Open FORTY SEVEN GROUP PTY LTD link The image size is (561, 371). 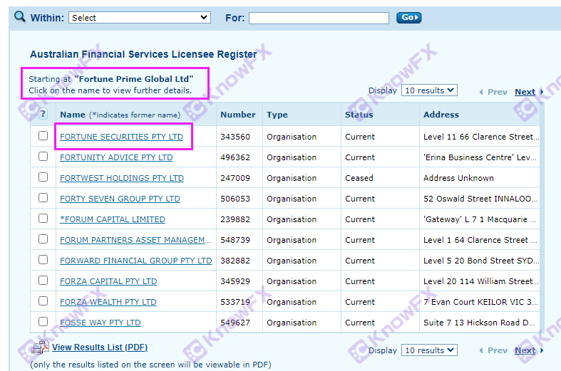[x=120, y=199]
